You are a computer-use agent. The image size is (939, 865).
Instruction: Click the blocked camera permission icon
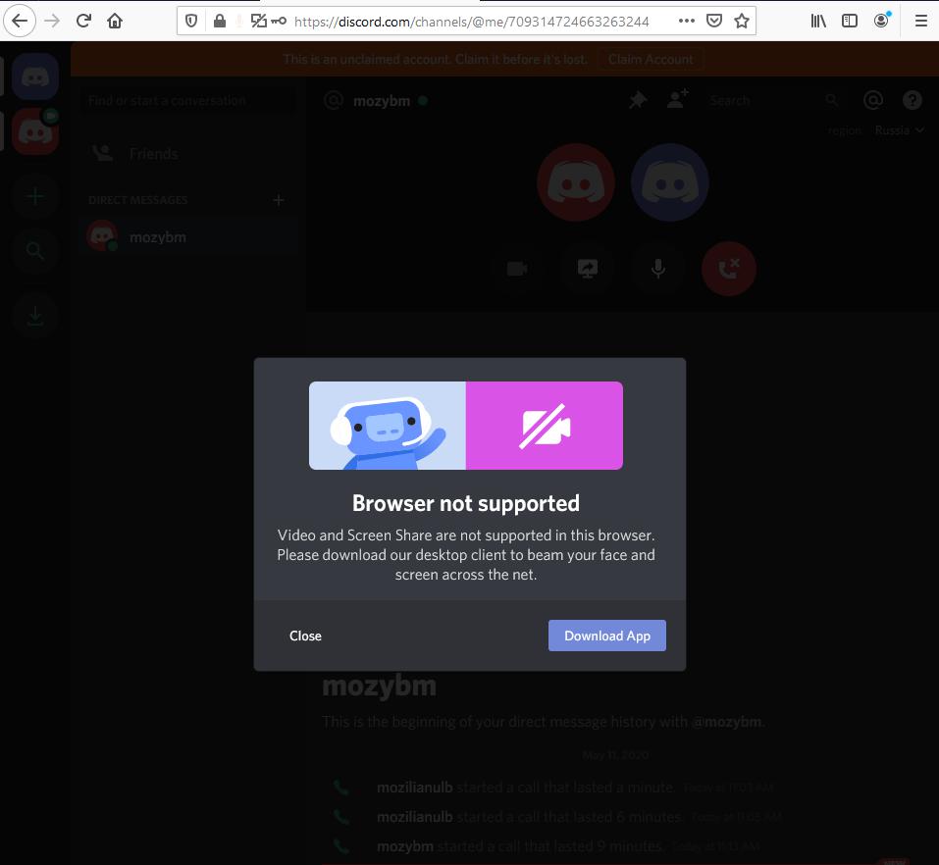click(258, 22)
